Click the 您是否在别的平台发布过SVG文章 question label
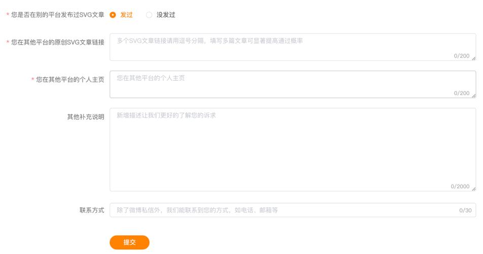This screenshot has width=483, height=254. point(58,15)
